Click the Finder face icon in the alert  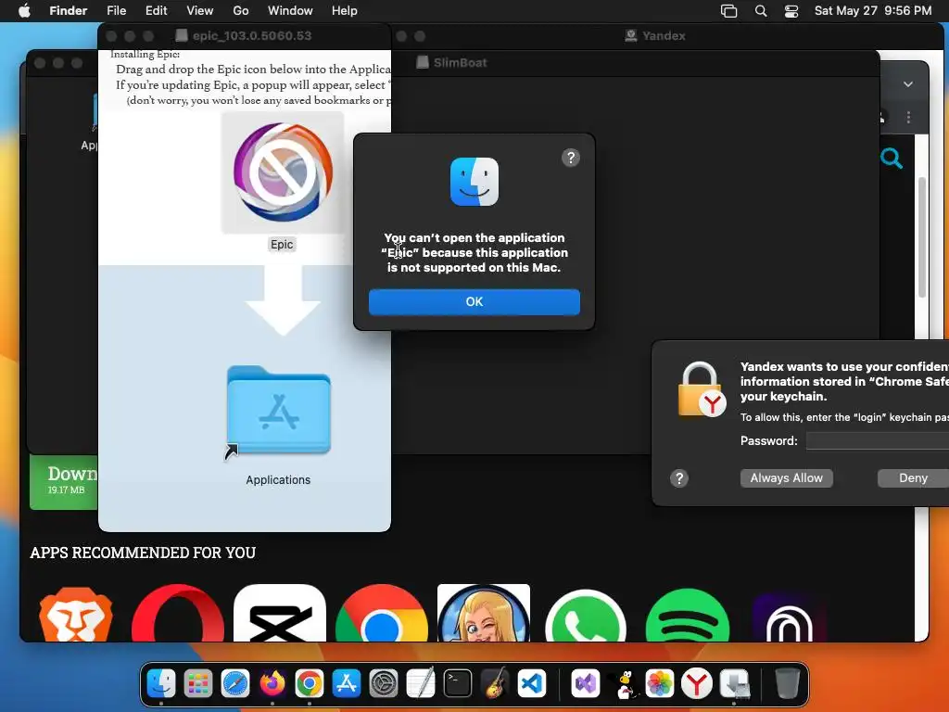pos(474,182)
